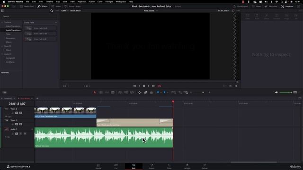Toggle the Inspector panel
Screen dimensions: 303x170
pos(287,6)
